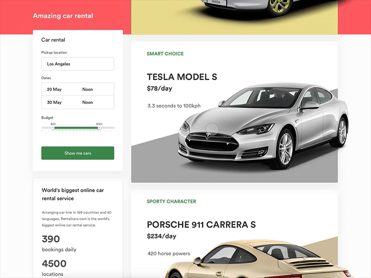Screen dimensions: 371x278
Task: Click the $20 minimum budget slider handle
Action: click(x=53, y=128)
